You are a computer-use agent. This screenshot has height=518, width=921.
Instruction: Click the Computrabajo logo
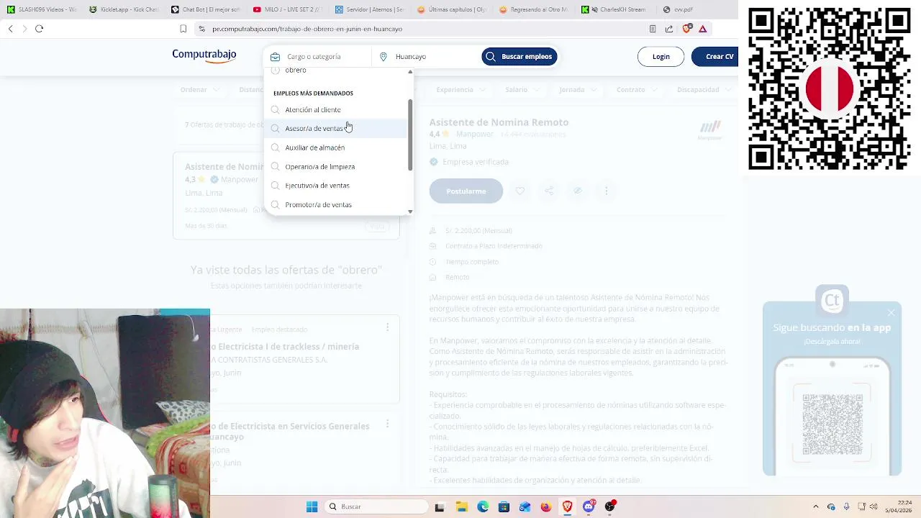tap(204, 56)
